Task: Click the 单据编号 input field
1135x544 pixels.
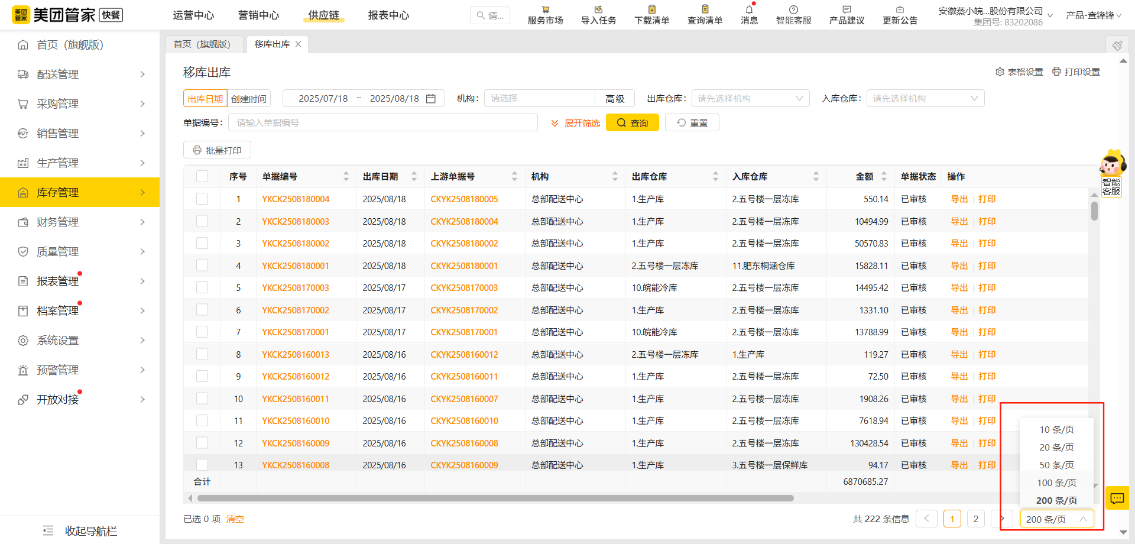Action: (x=383, y=122)
